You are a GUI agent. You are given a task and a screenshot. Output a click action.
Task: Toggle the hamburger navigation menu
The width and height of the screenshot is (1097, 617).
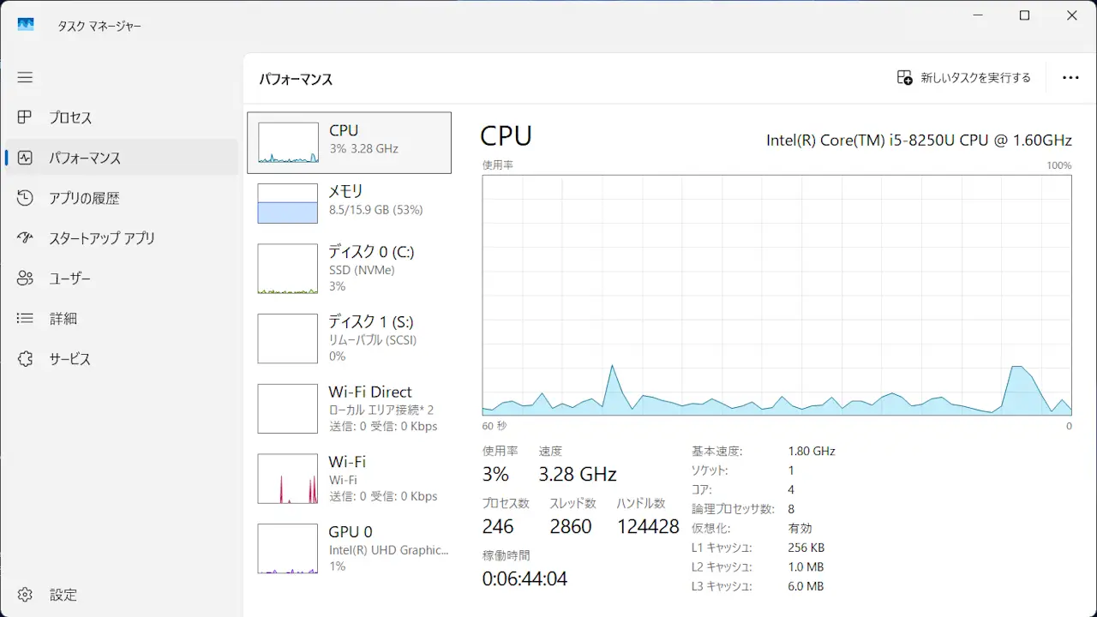click(25, 77)
